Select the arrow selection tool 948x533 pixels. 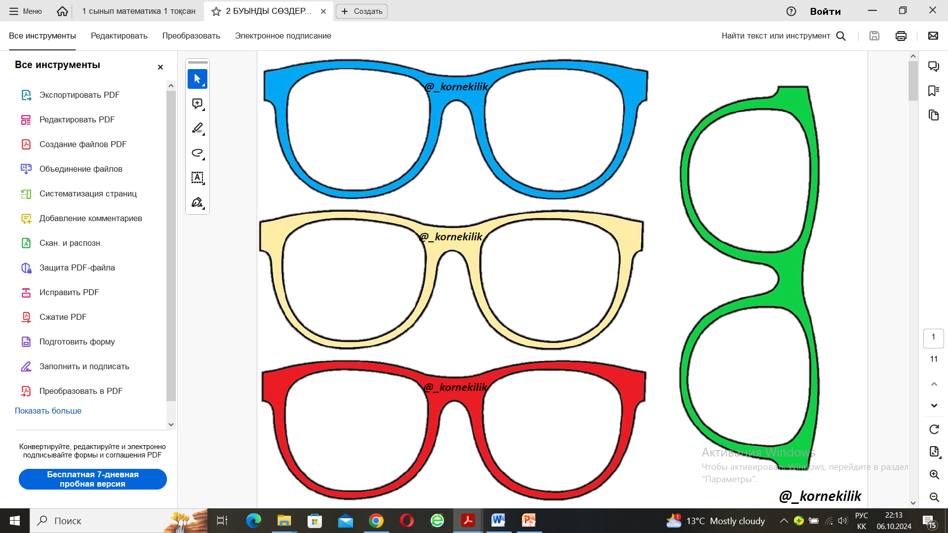point(197,79)
